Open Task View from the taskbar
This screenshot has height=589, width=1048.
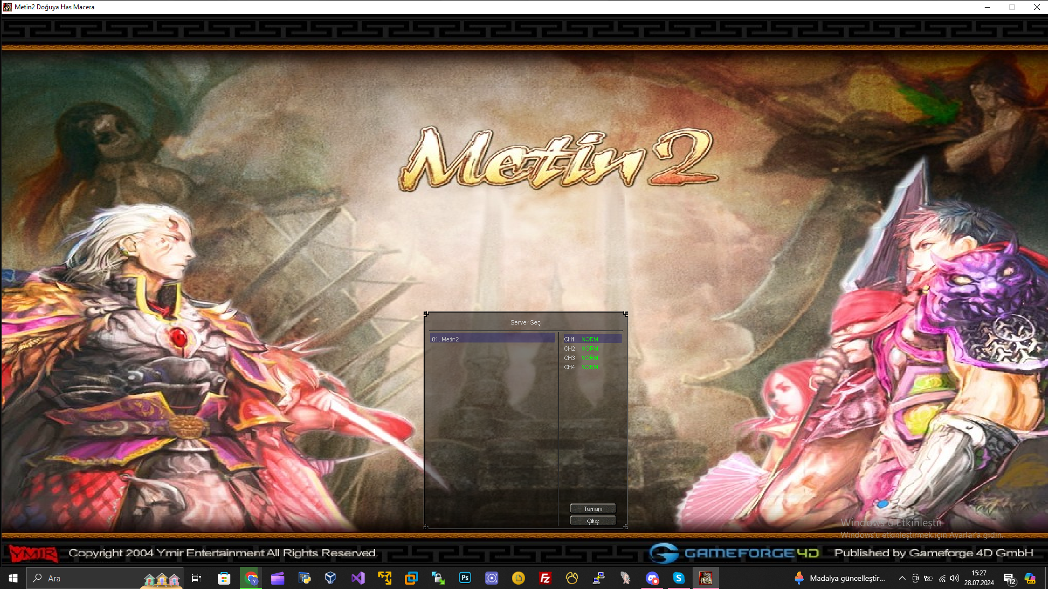point(196,578)
